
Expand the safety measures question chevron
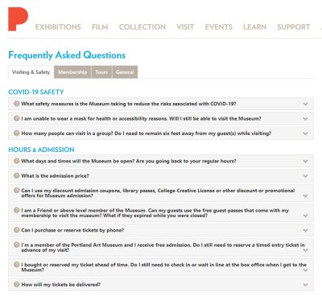click(x=305, y=104)
